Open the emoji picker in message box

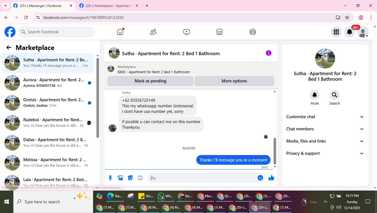tap(260, 178)
